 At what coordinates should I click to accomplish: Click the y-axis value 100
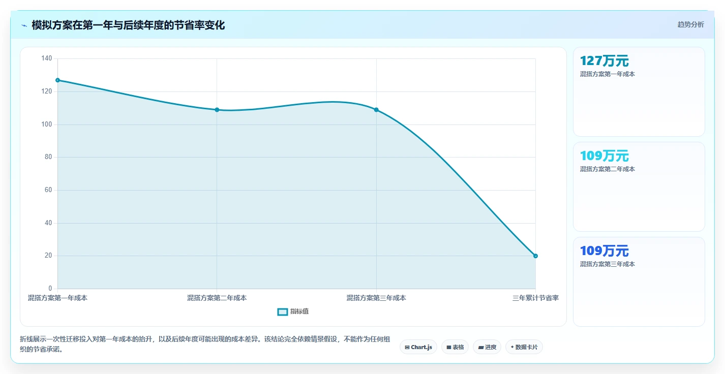tap(47, 124)
